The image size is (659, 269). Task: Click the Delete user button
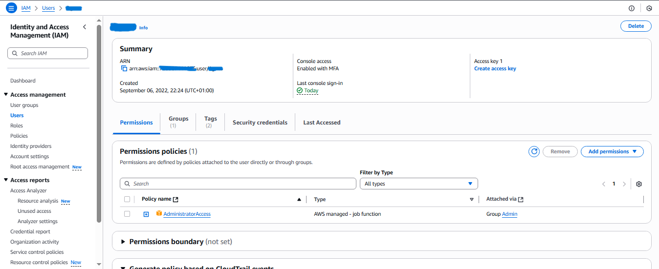tap(636, 26)
